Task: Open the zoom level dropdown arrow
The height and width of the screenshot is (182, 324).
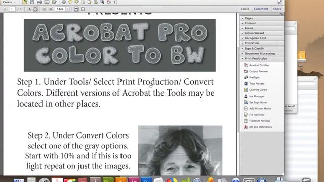Action: [x=67, y=9]
